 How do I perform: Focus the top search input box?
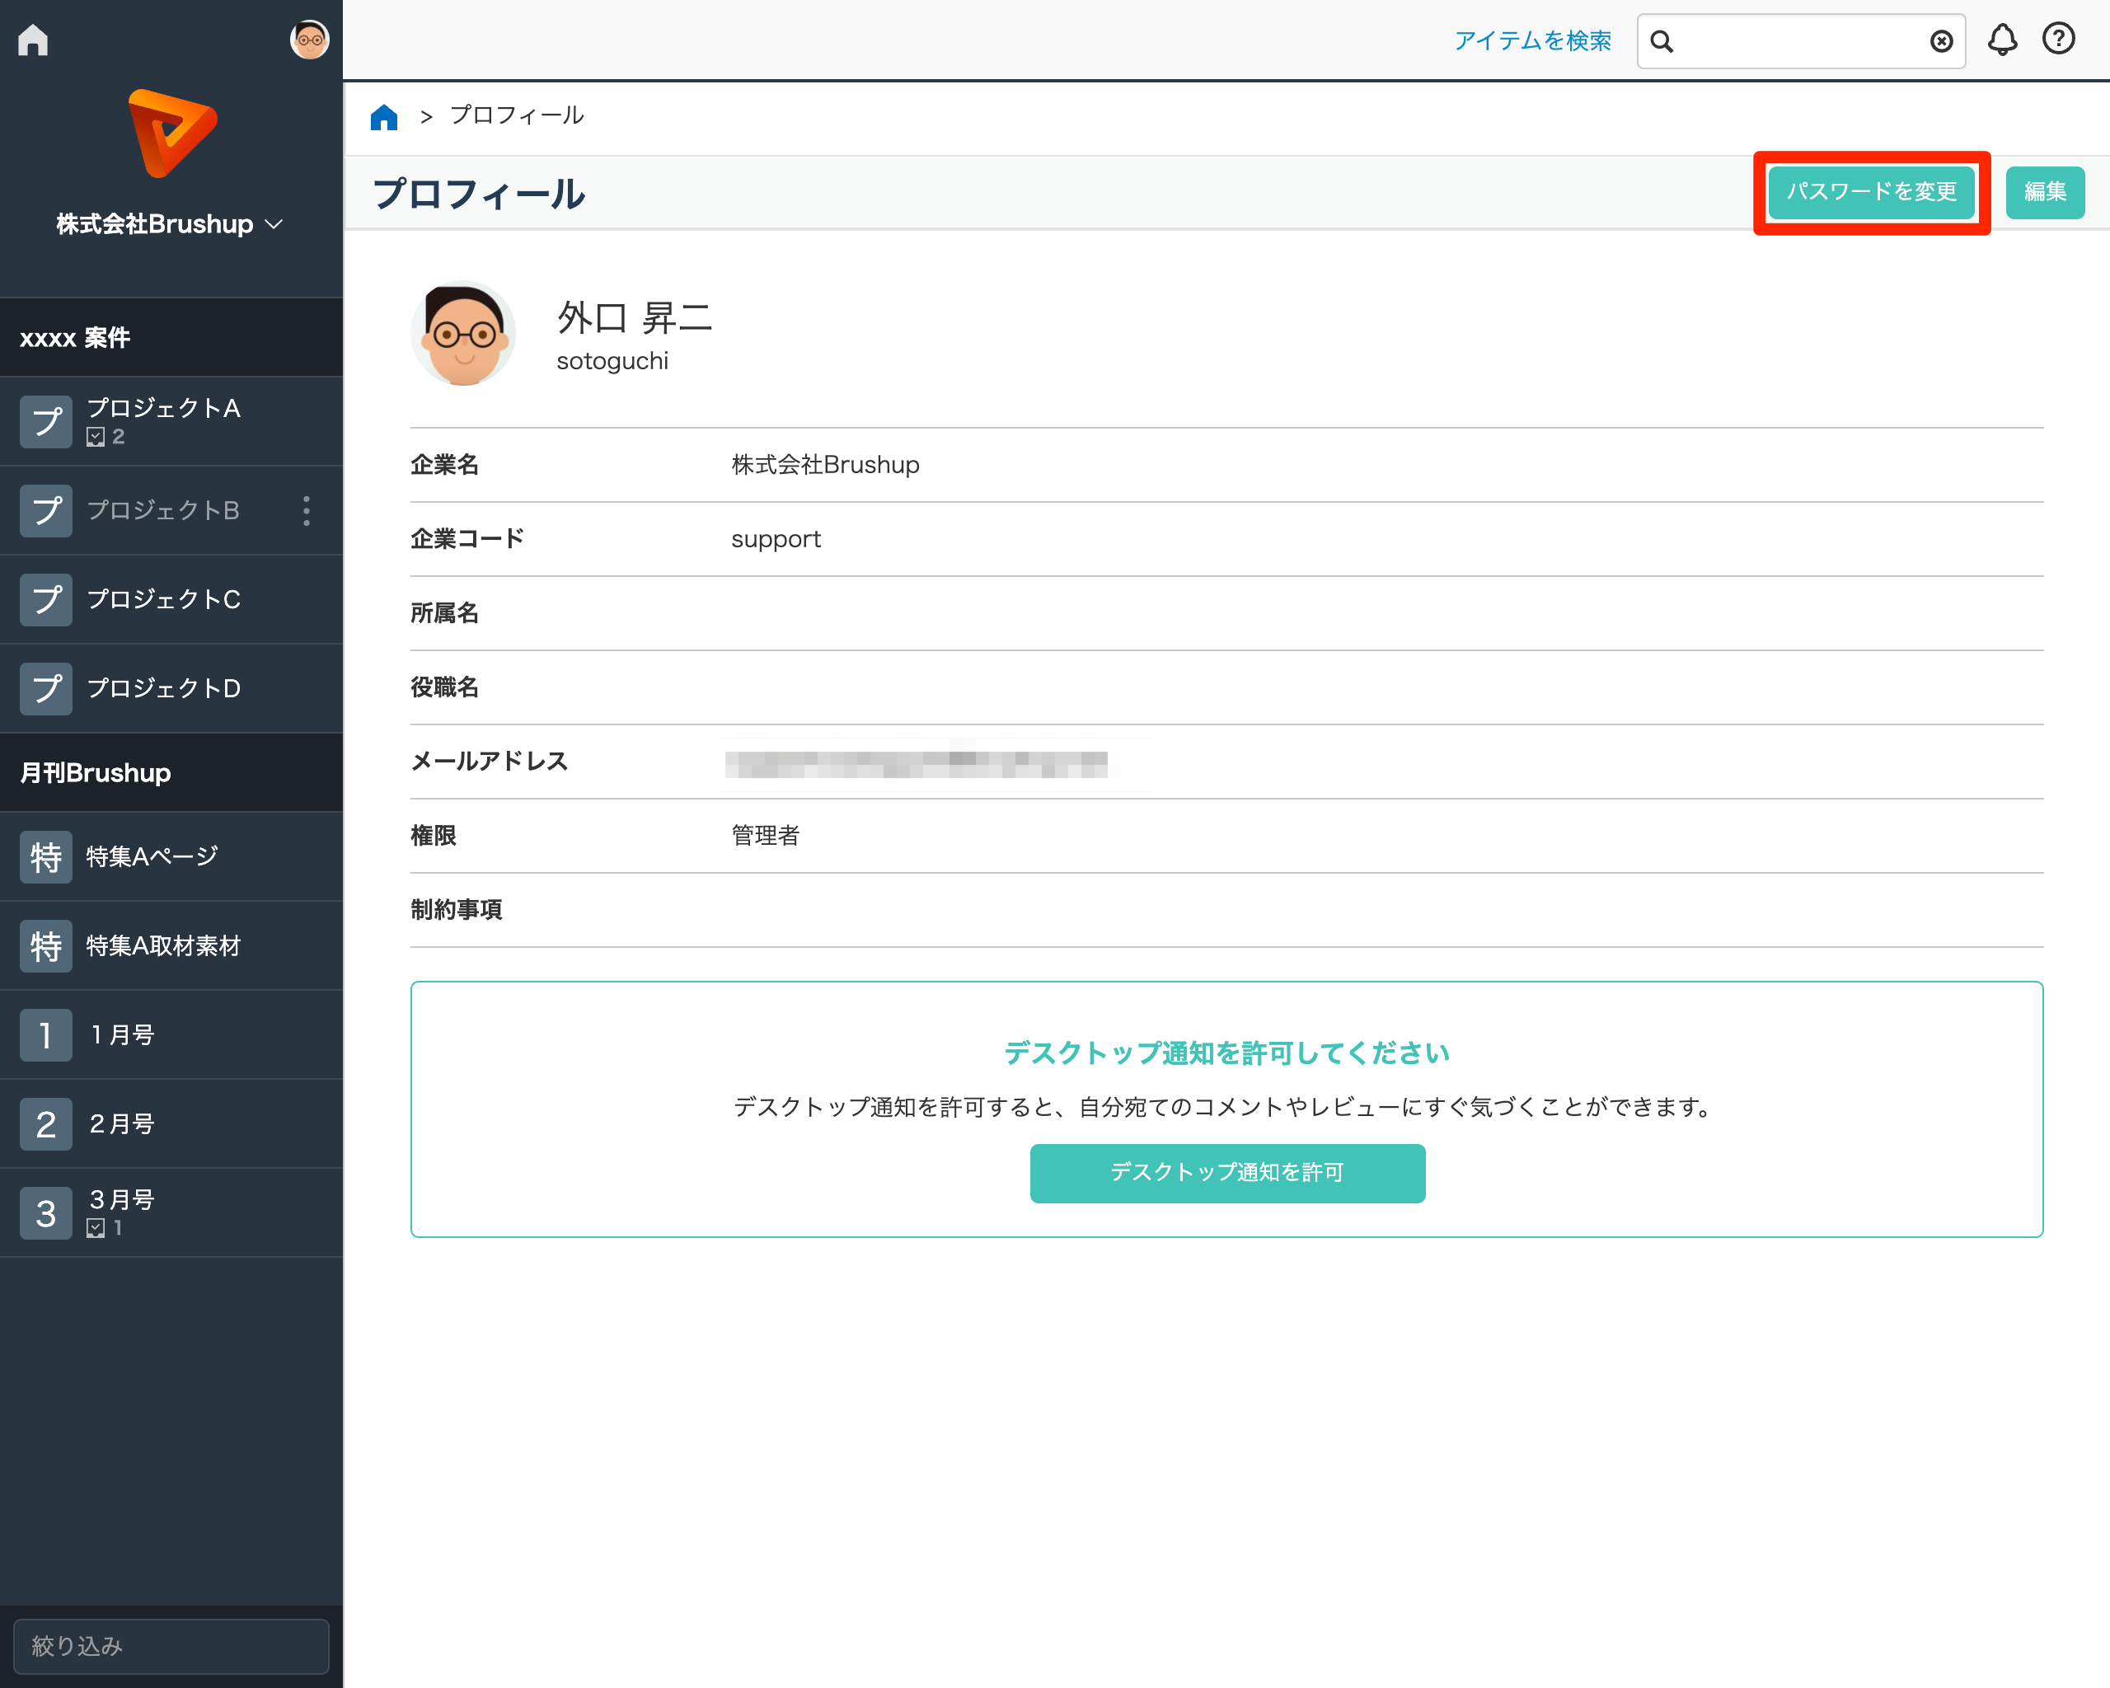pyautogui.click(x=1801, y=41)
